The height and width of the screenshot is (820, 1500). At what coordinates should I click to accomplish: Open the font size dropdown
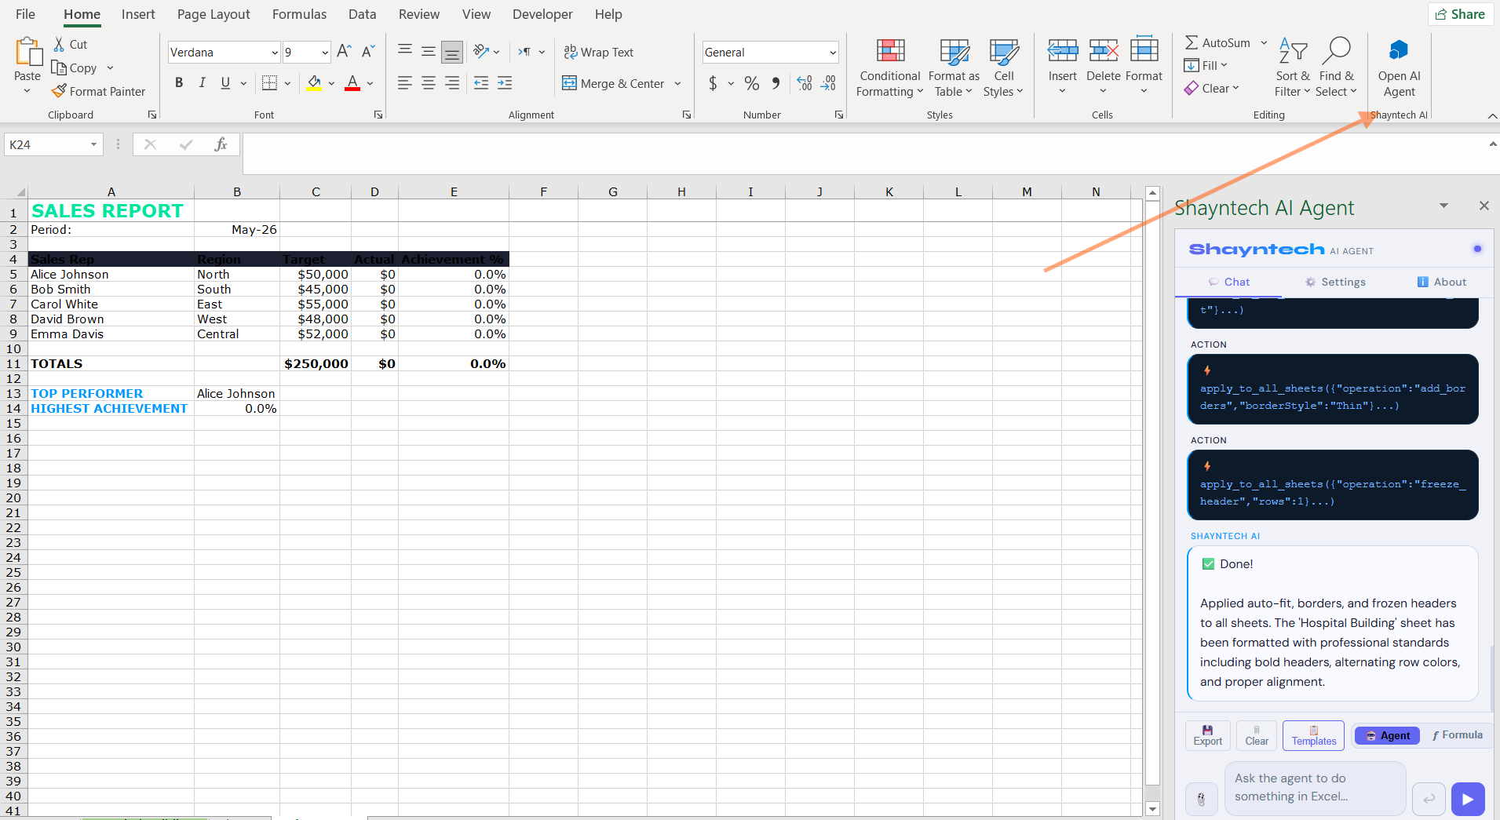click(325, 53)
